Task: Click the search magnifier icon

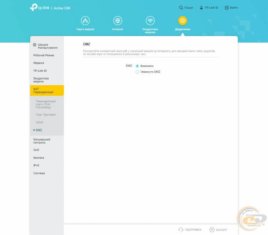Action: coord(181,8)
